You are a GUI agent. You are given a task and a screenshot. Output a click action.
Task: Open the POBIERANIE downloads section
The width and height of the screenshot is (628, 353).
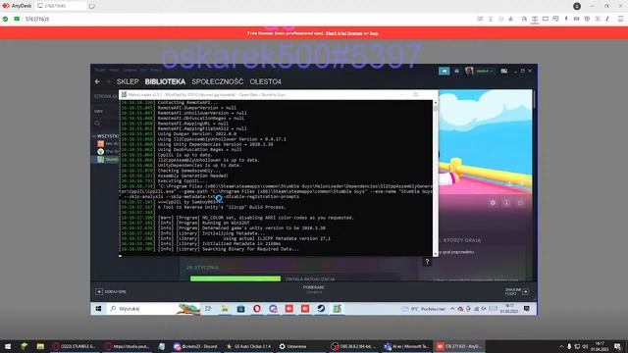click(x=314, y=289)
